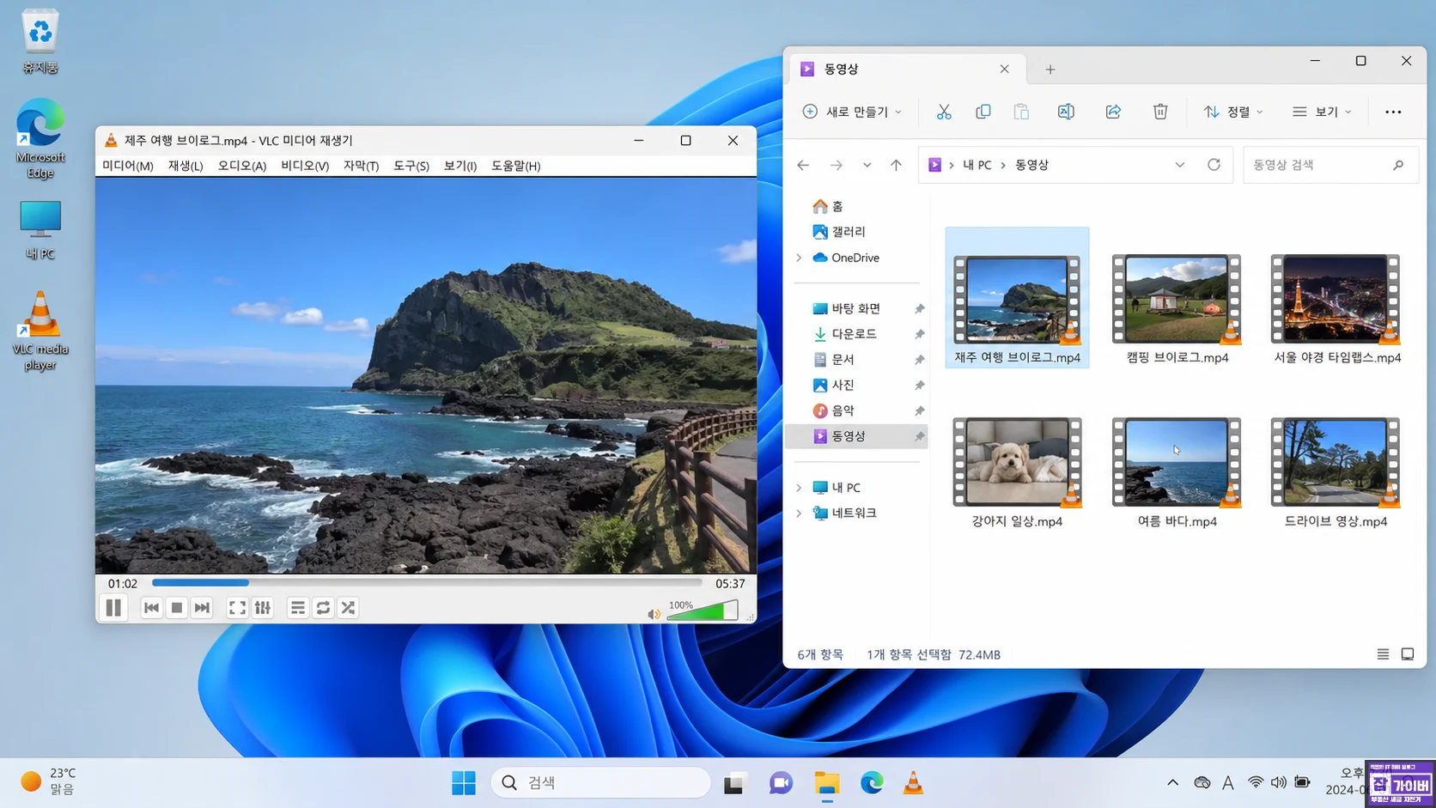The width and height of the screenshot is (1436, 808).
Task: Open the 오디오(A) menu in VLC
Action: click(x=242, y=166)
